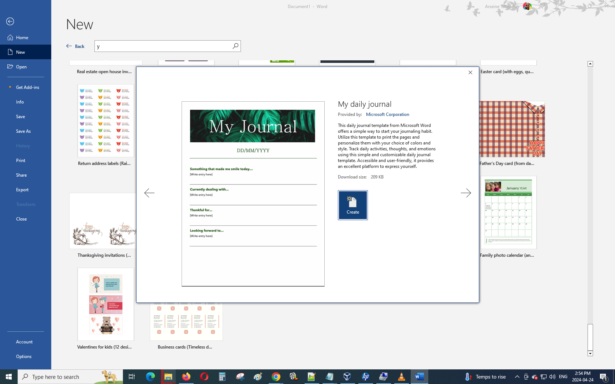The width and height of the screenshot is (615, 384).
Task: Close the template preview dialog
Action: [x=470, y=72]
